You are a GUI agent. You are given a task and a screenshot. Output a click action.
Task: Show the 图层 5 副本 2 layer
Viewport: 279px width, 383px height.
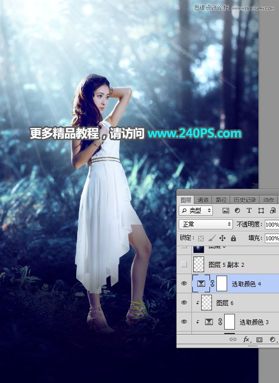tap(184, 264)
